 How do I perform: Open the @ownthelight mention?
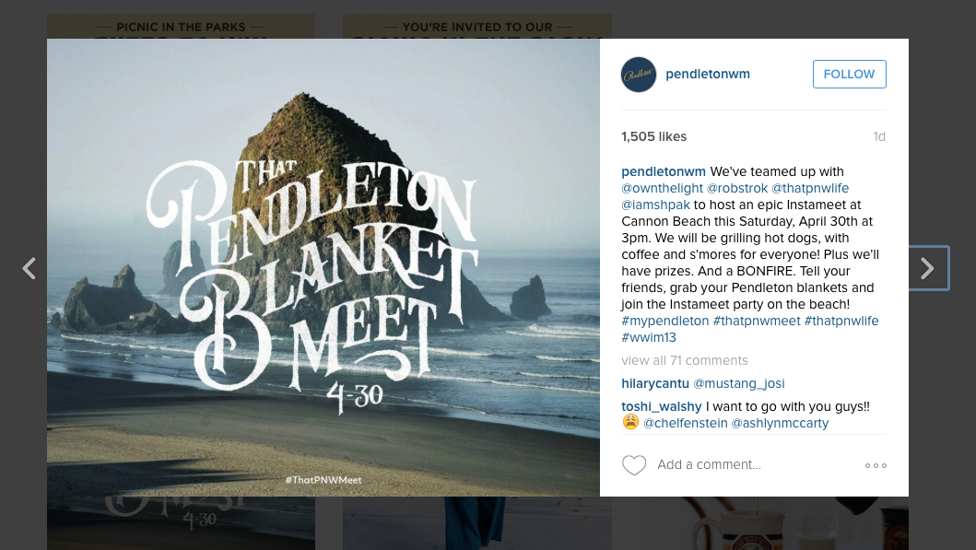662,188
